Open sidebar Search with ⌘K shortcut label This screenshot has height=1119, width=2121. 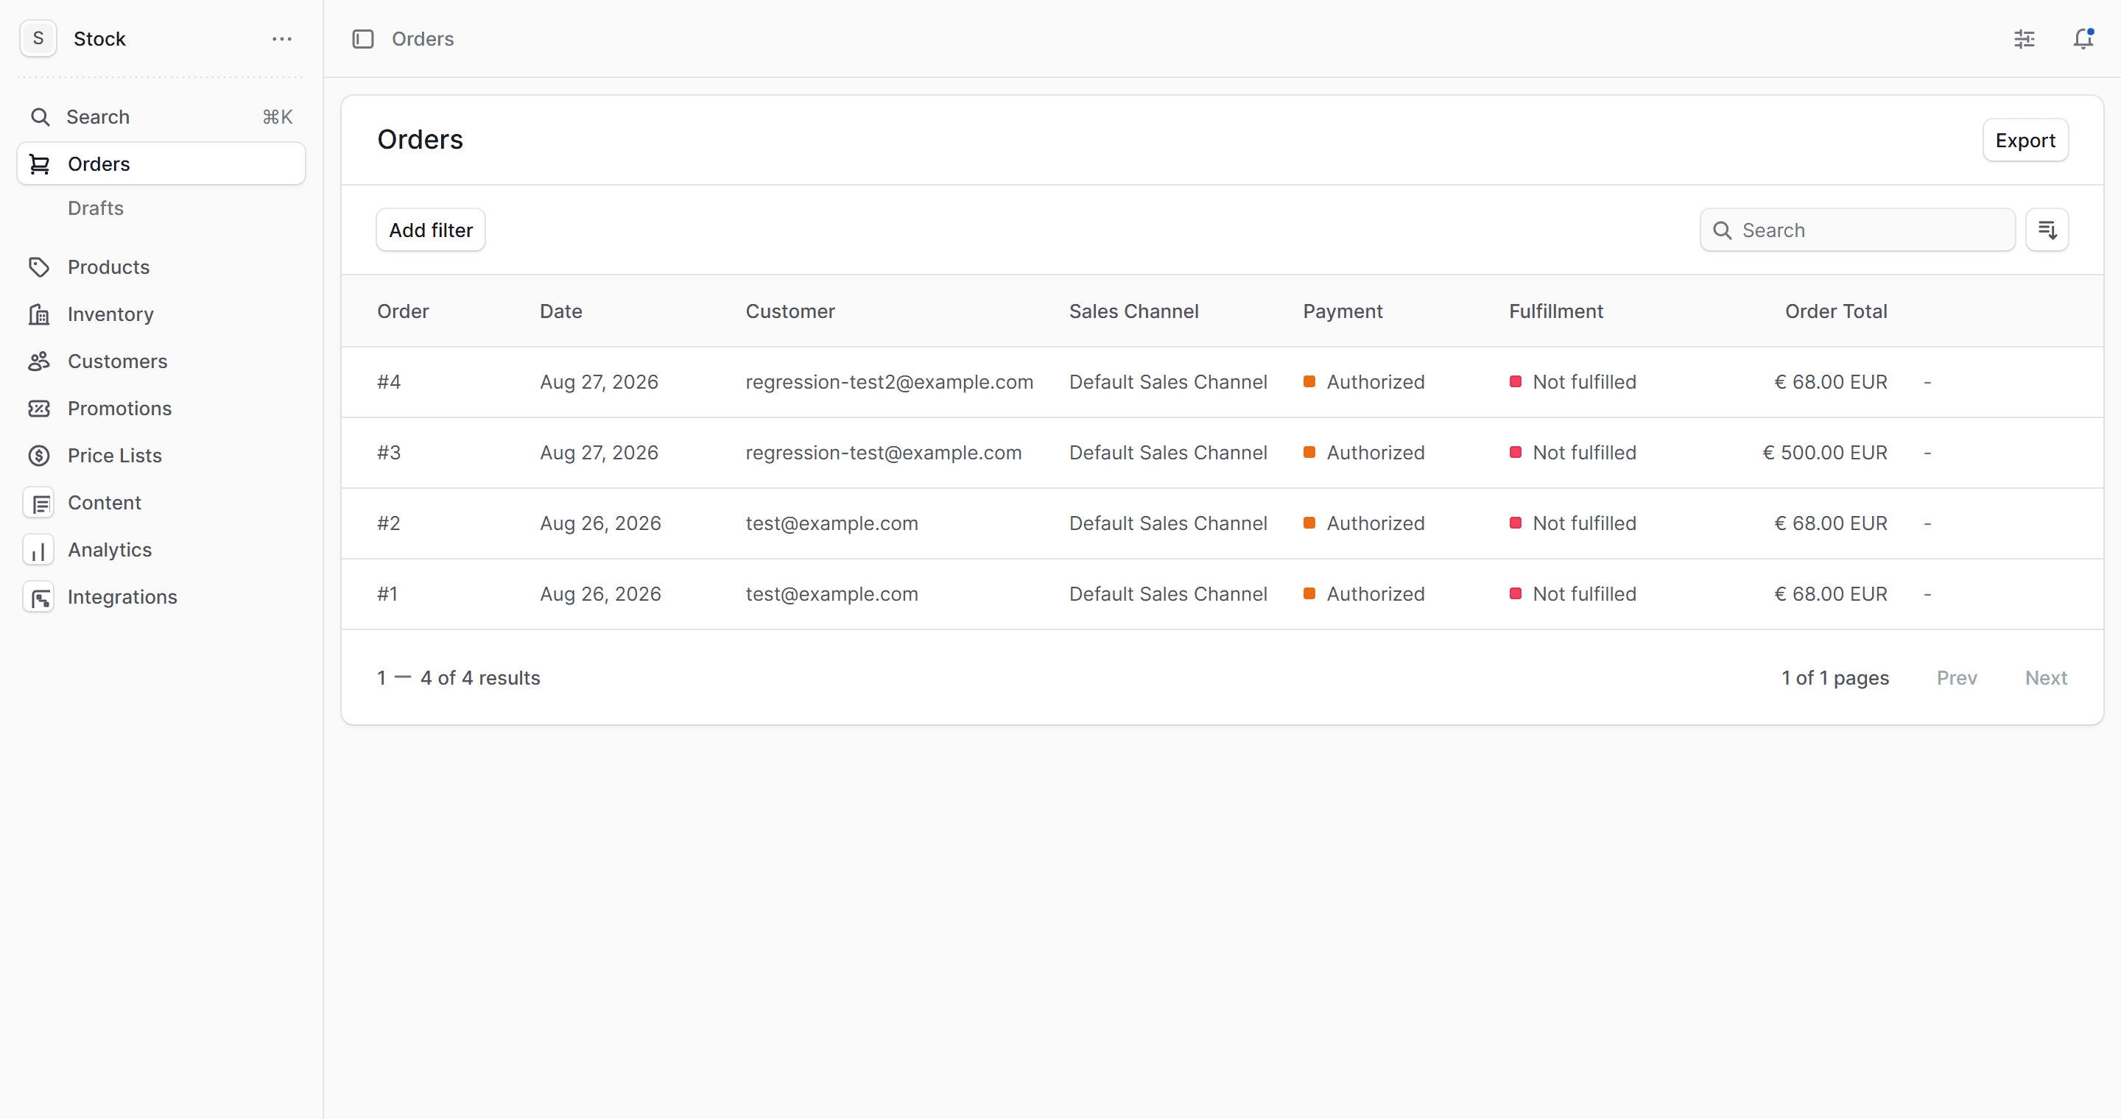pyautogui.click(x=161, y=117)
